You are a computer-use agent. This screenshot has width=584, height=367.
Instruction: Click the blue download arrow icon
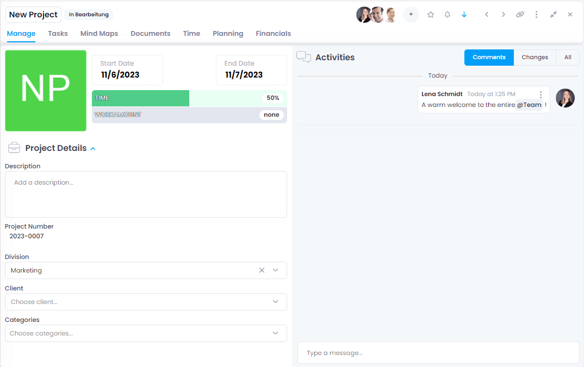click(x=464, y=14)
